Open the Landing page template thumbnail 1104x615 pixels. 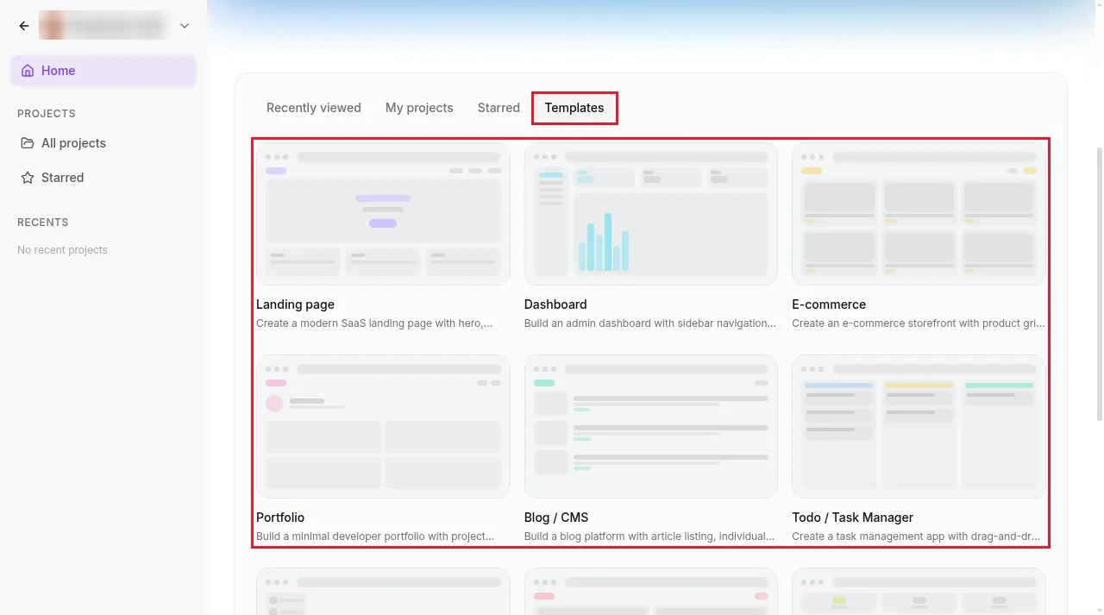pyautogui.click(x=383, y=214)
